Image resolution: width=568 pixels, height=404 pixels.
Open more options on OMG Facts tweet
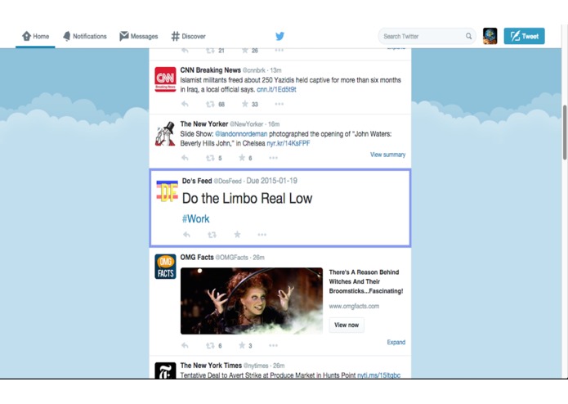click(273, 346)
